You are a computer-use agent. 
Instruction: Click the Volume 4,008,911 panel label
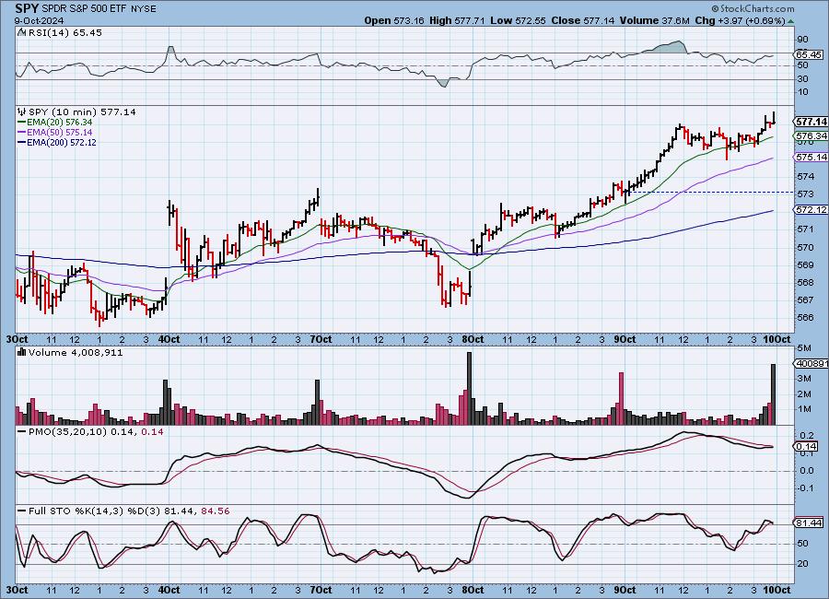click(76, 352)
